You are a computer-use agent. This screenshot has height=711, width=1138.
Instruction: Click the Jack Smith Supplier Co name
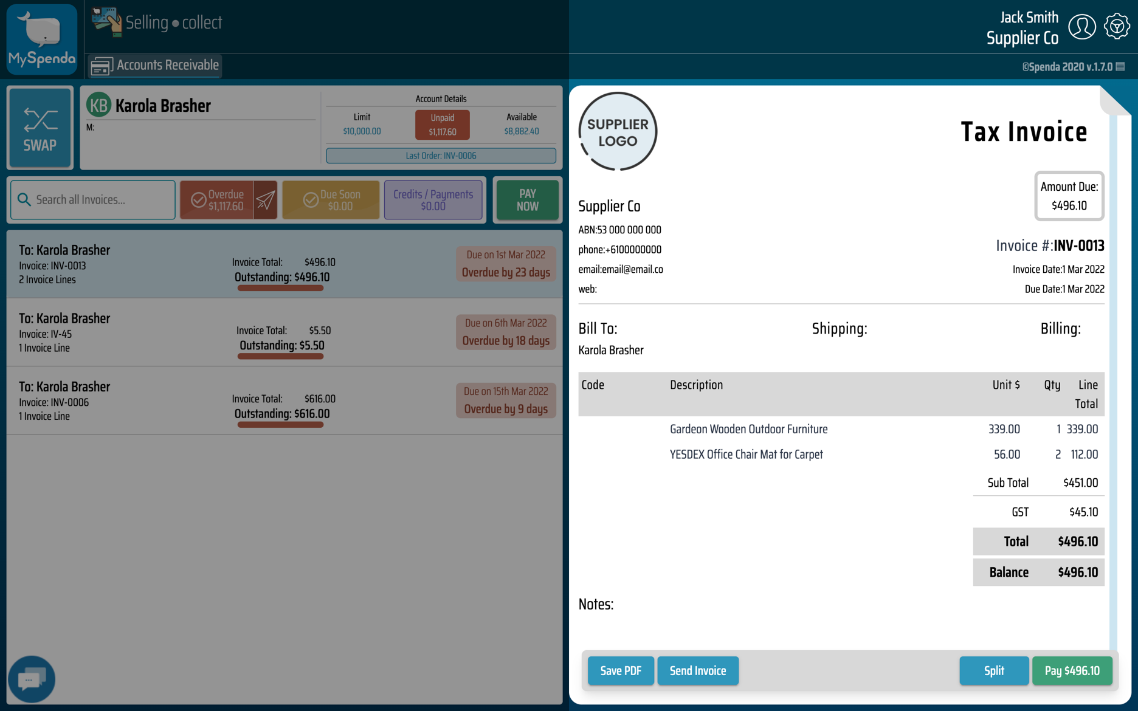[x=1022, y=28]
